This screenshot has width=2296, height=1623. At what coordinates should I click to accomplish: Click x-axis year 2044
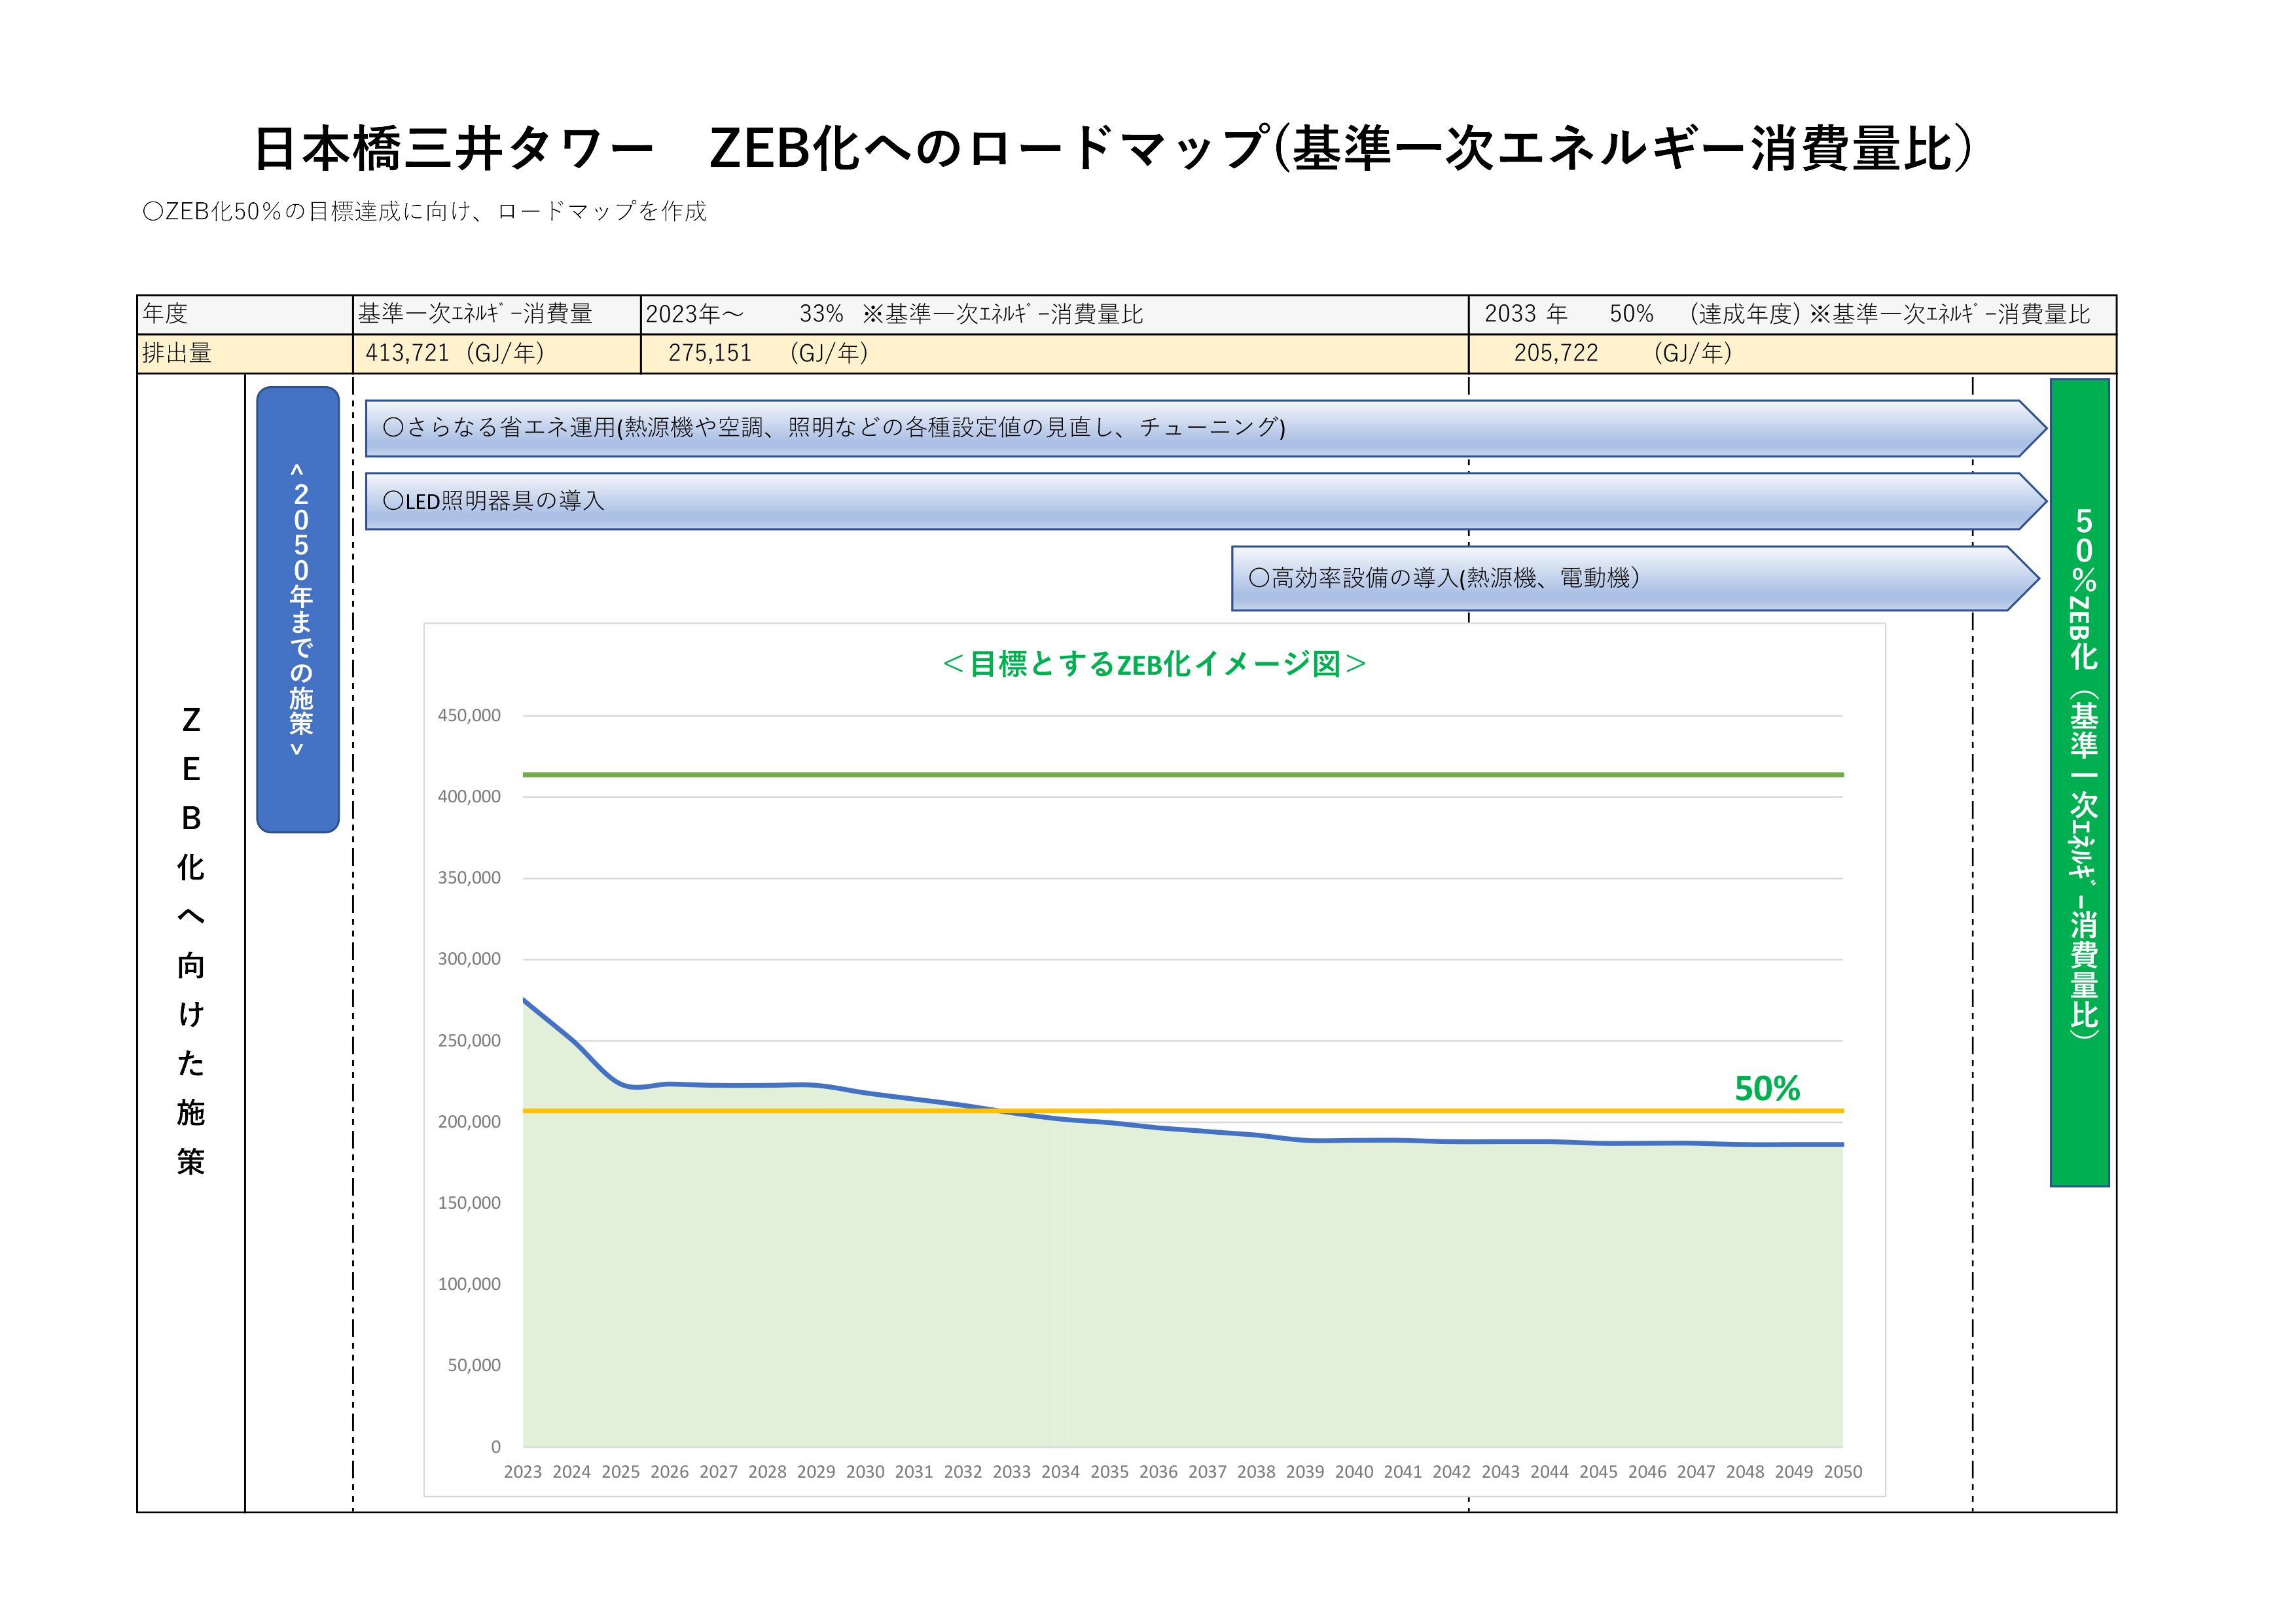[1550, 1472]
